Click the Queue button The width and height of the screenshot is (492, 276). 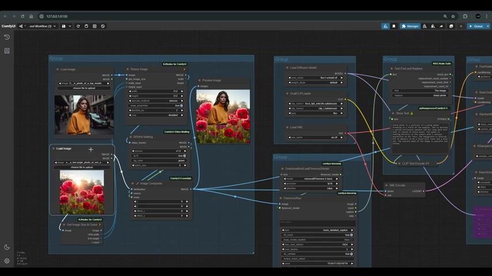pos(476,26)
